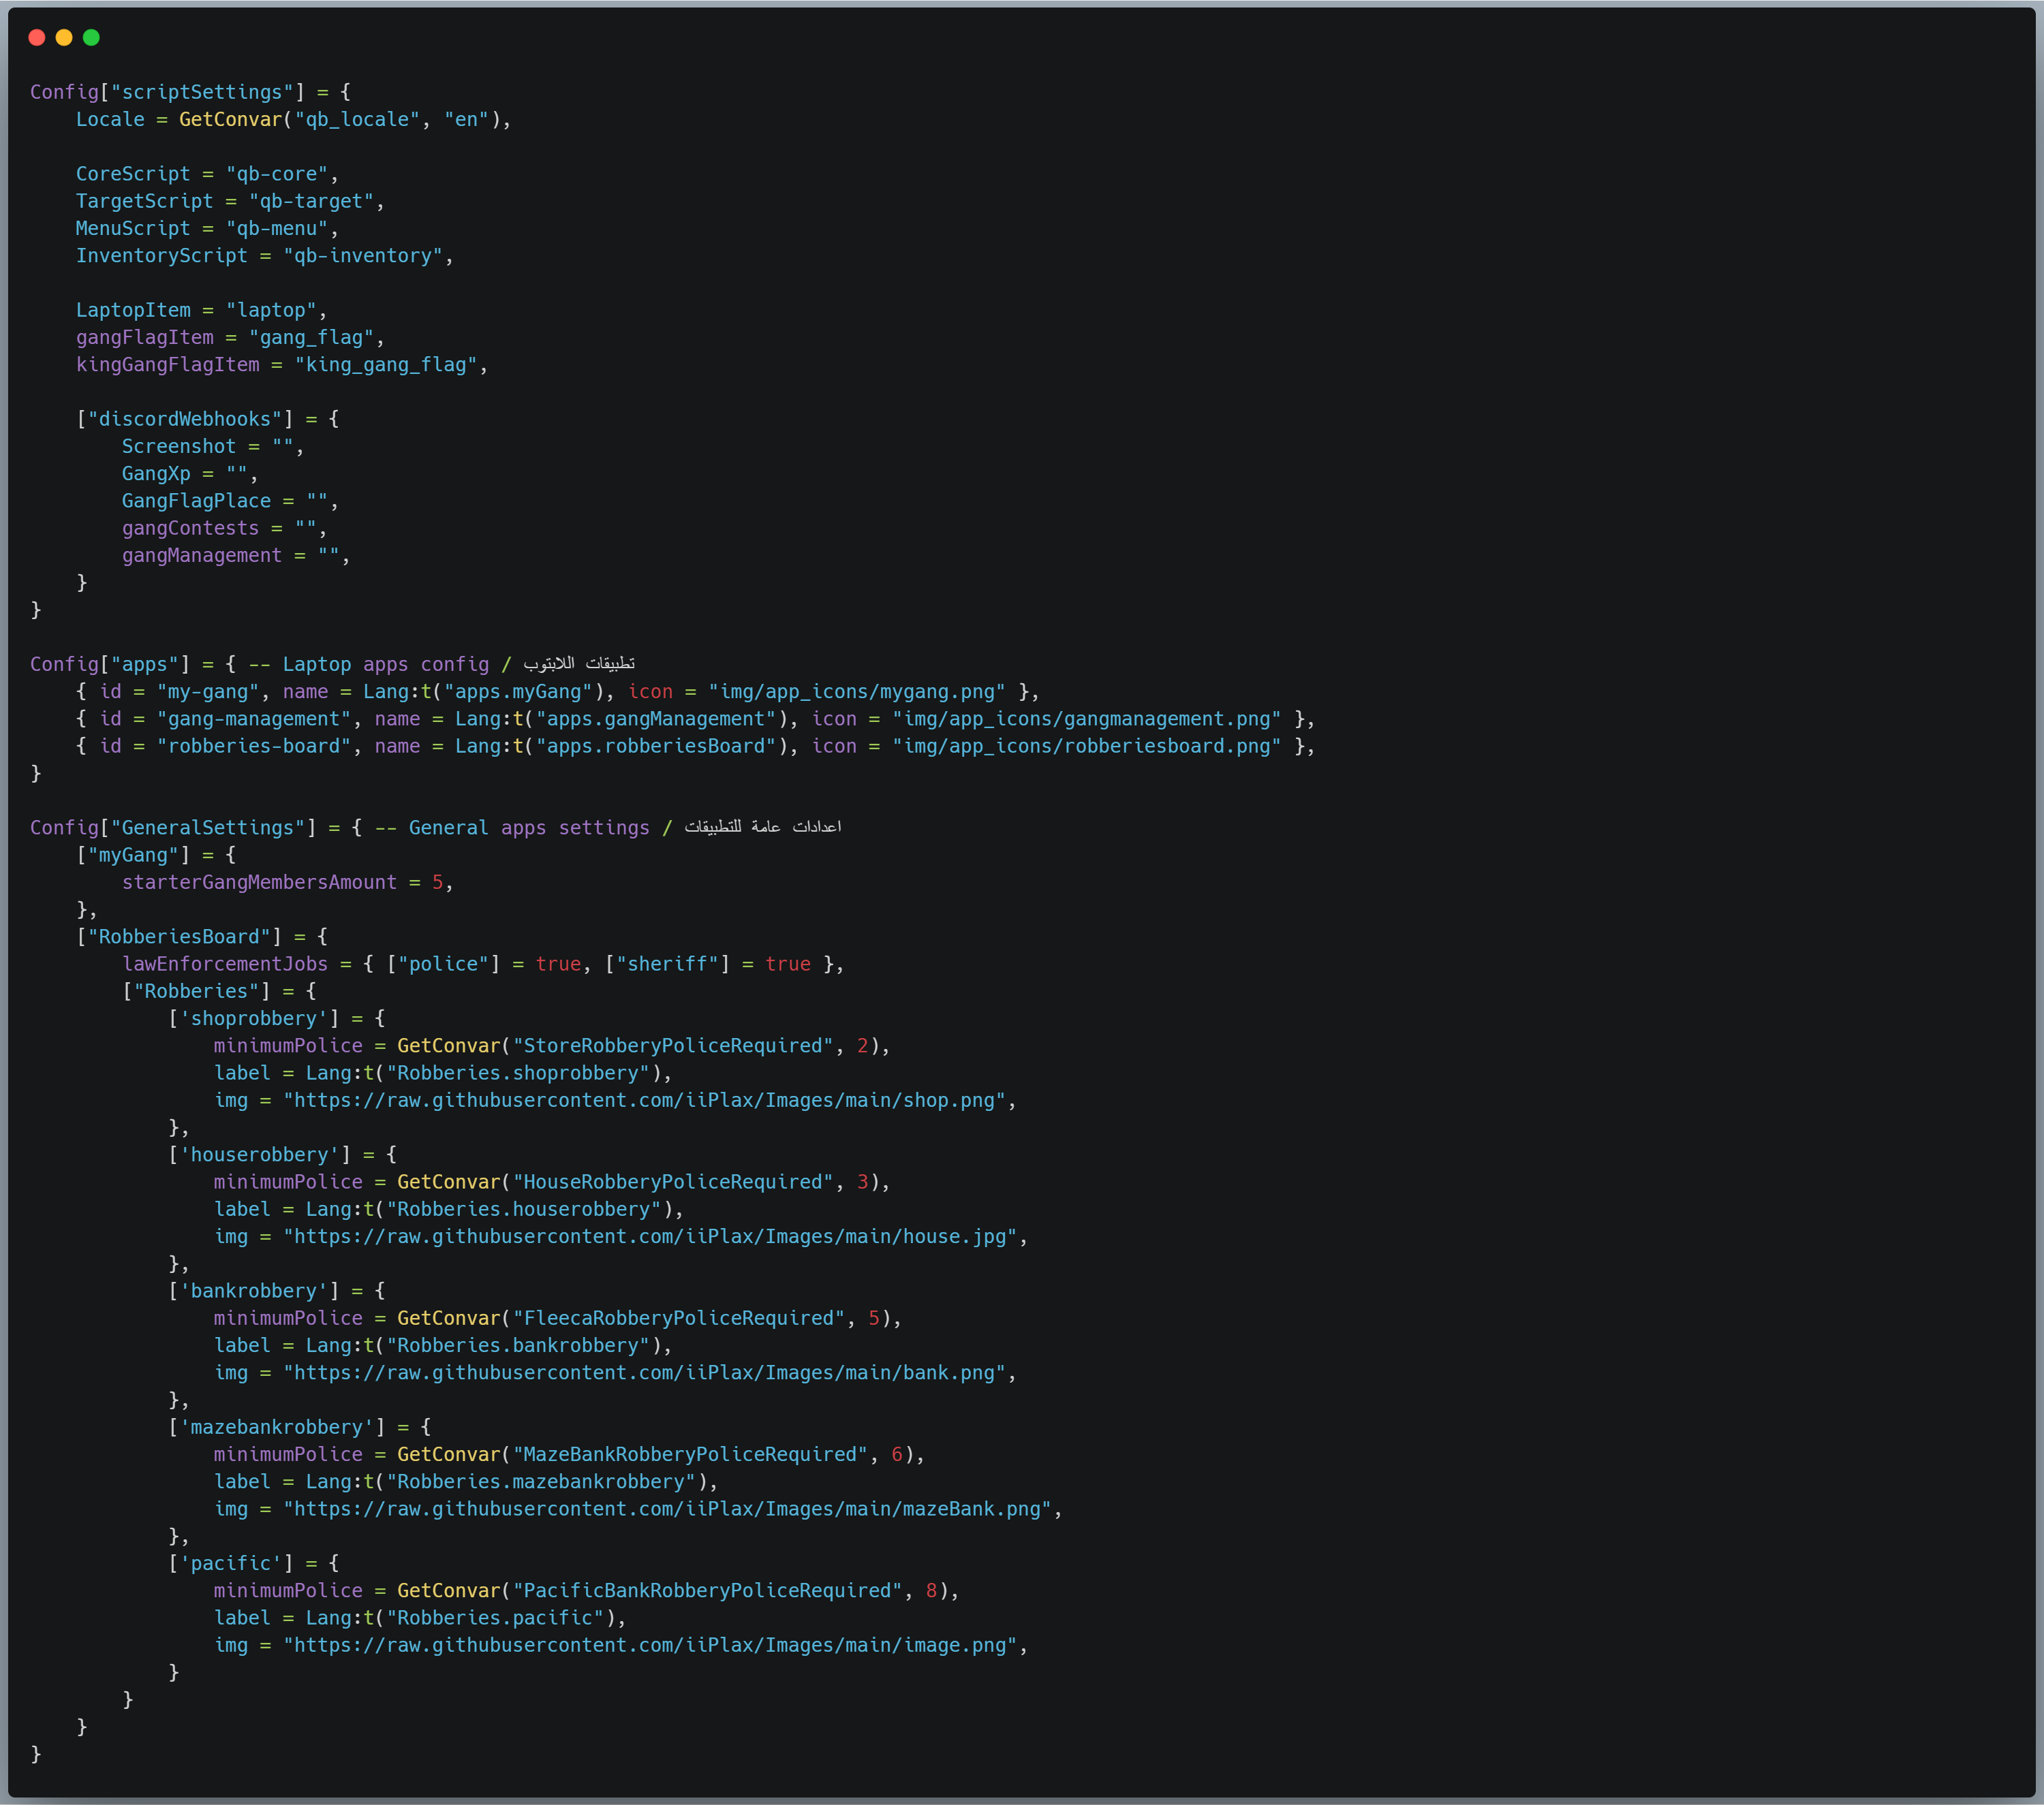Click the Pacific image.png URL string

point(651,1645)
